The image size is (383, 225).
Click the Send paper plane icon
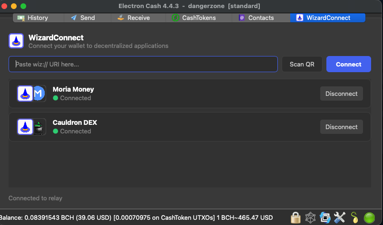pos(74,18)
